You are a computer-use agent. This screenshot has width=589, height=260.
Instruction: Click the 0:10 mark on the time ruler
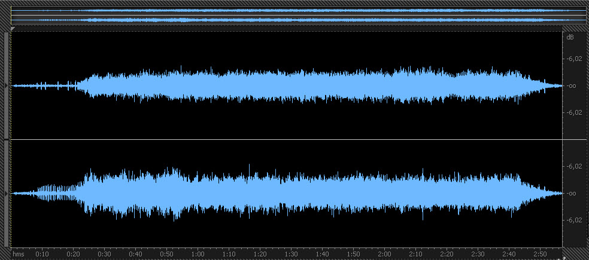click(42, 254)
